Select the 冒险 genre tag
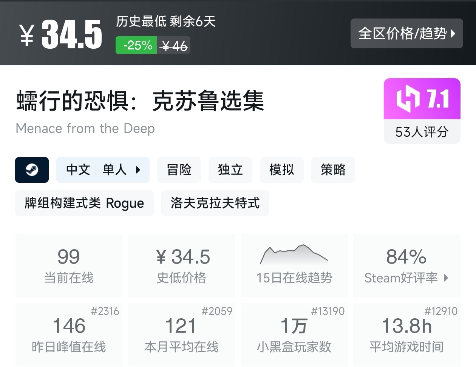This screenshot has width=476, height=367. point(179,170)
